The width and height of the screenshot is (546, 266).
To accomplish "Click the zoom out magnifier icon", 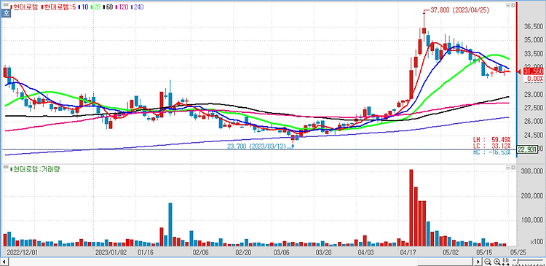I will click(x=488, y=262).
